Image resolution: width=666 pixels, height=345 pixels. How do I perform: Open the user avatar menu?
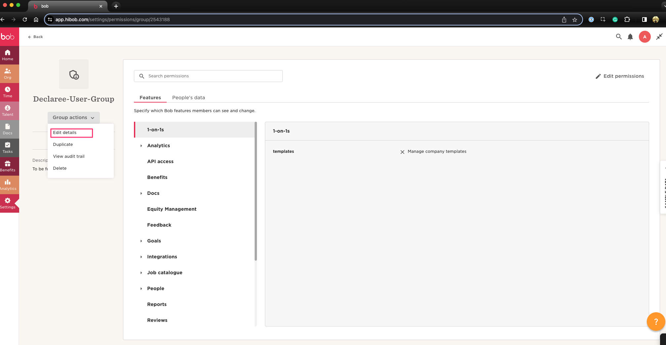pos(645,37)
